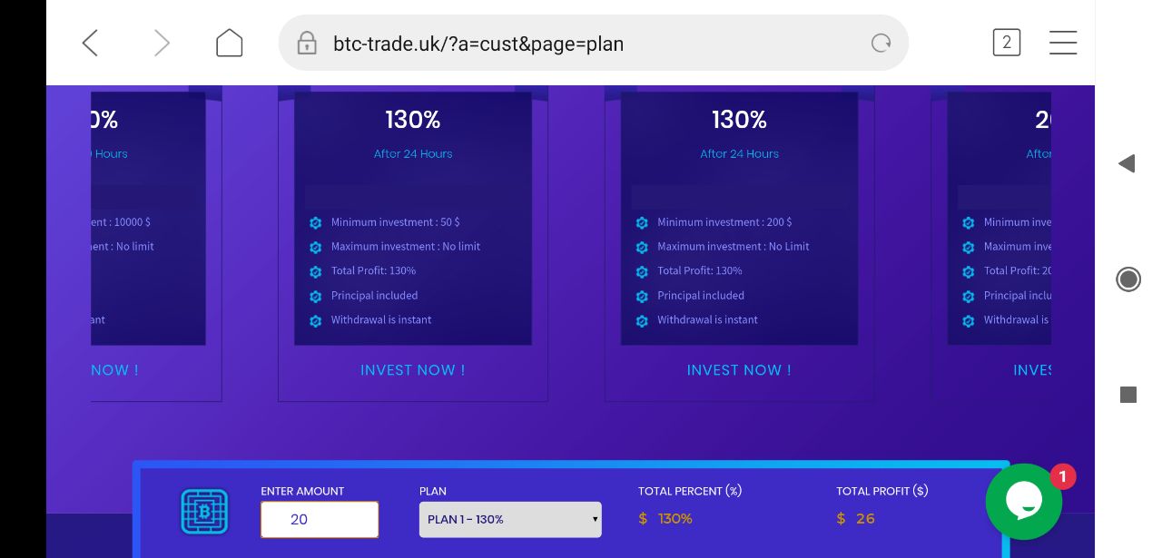The image size is (1162, 558).
Task: Open the browser hamburger menu
Action: pyautogui.click(x=1063, y=43)
